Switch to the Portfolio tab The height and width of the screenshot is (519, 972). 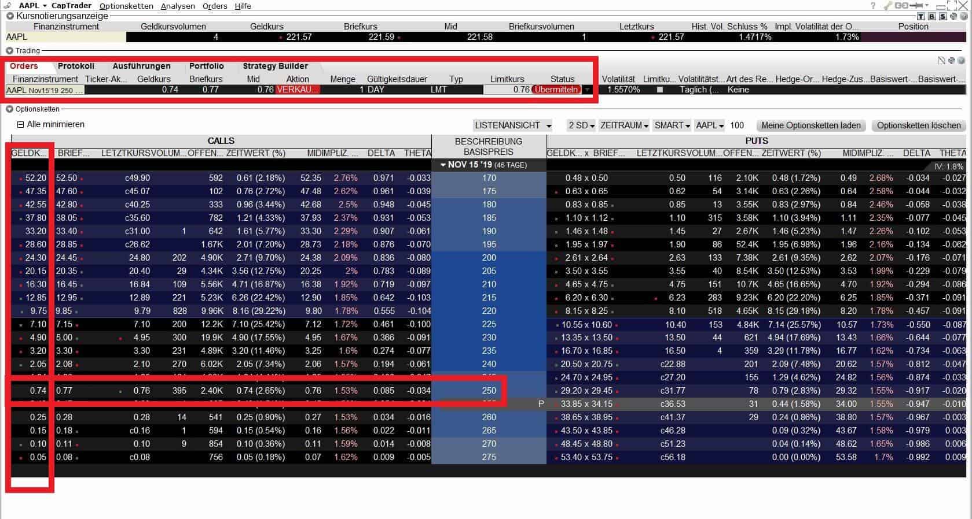(x=206, y=66)
